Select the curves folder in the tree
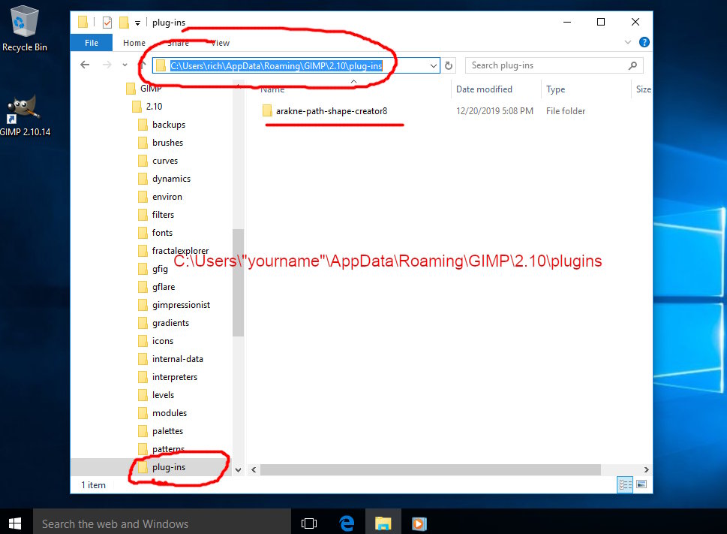 click(x=158, y=161)
